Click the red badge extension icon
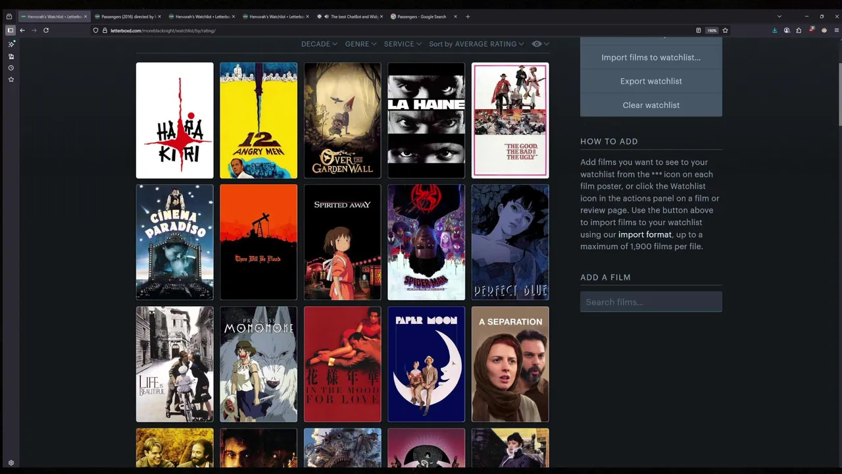Image resolution: width=842 pixels, height=474 pixels. click(812, 30)
